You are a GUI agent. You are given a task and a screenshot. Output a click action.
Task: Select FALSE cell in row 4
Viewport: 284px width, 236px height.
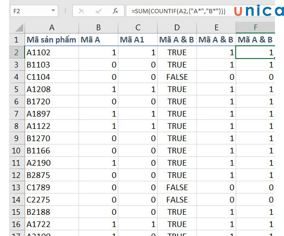click(177, 77)
